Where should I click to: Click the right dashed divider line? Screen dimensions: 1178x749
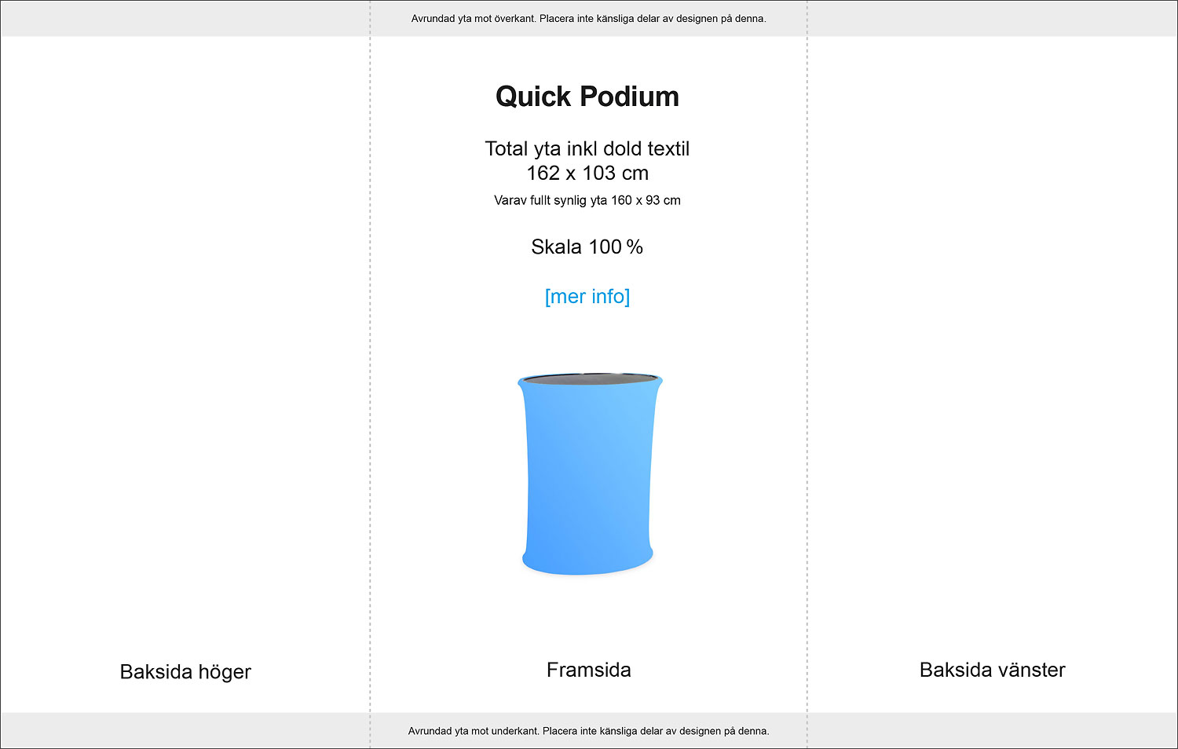tap(807, 374)
